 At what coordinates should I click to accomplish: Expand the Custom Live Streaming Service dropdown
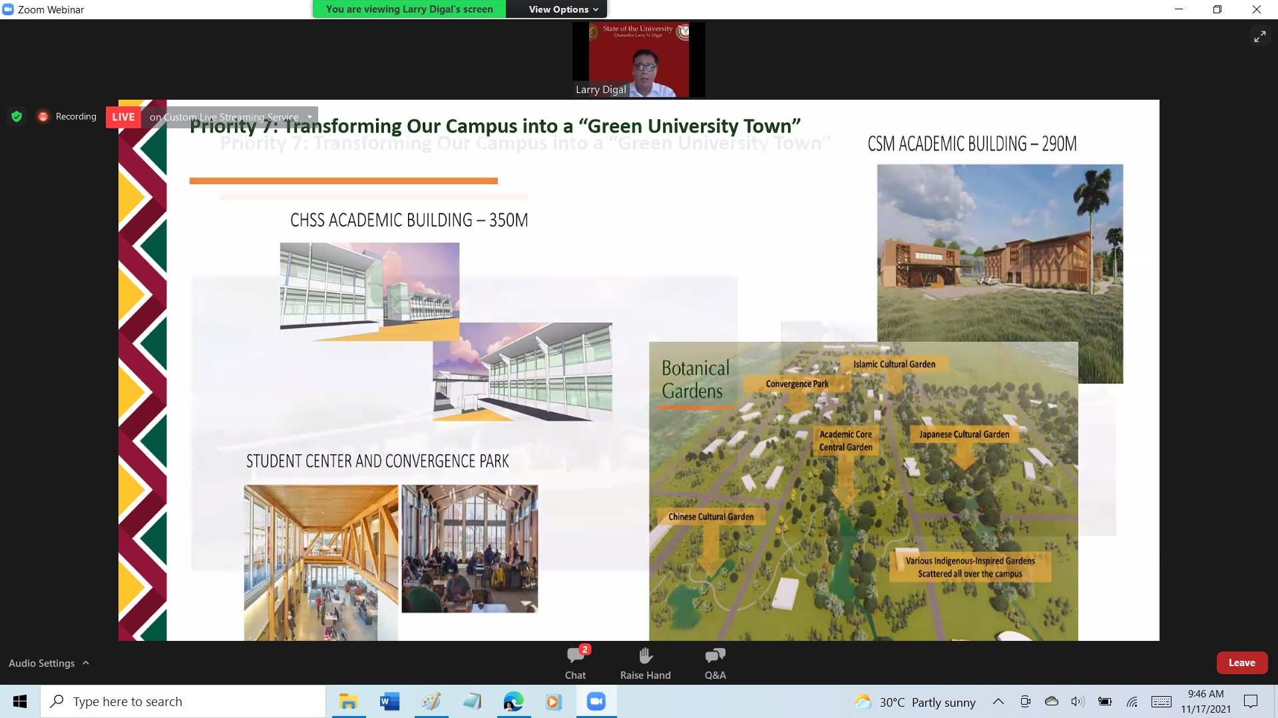click(x=310, y=116)
